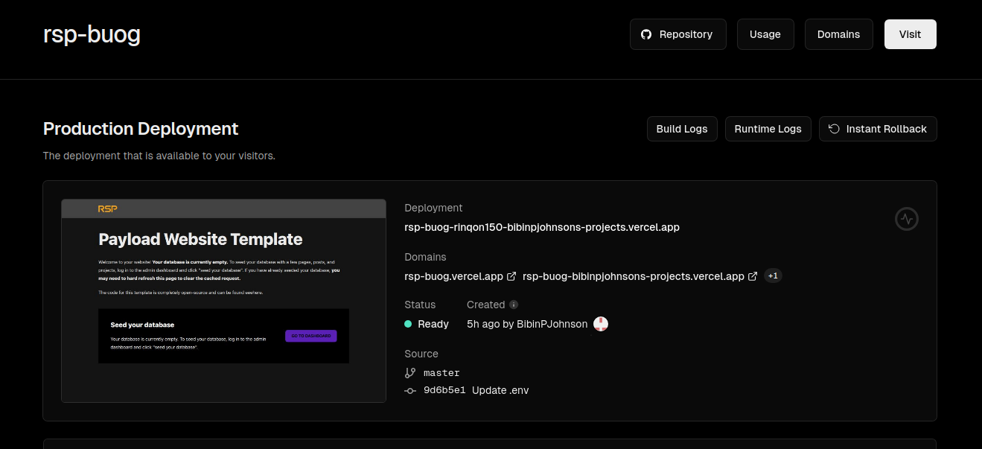Open Runtime Logs
The image size is (982, 449).
768,129
